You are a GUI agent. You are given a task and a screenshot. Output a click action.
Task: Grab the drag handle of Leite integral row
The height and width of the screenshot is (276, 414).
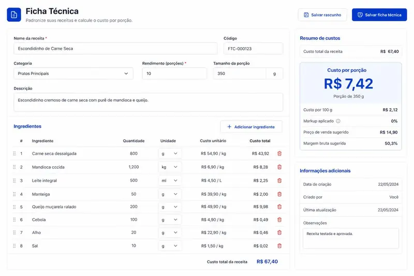[14, 180]
